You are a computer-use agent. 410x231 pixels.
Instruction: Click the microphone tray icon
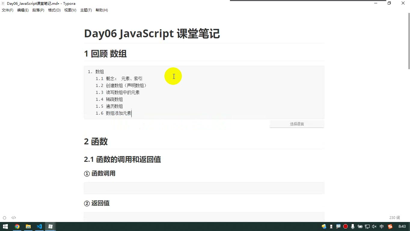[353, 226]
